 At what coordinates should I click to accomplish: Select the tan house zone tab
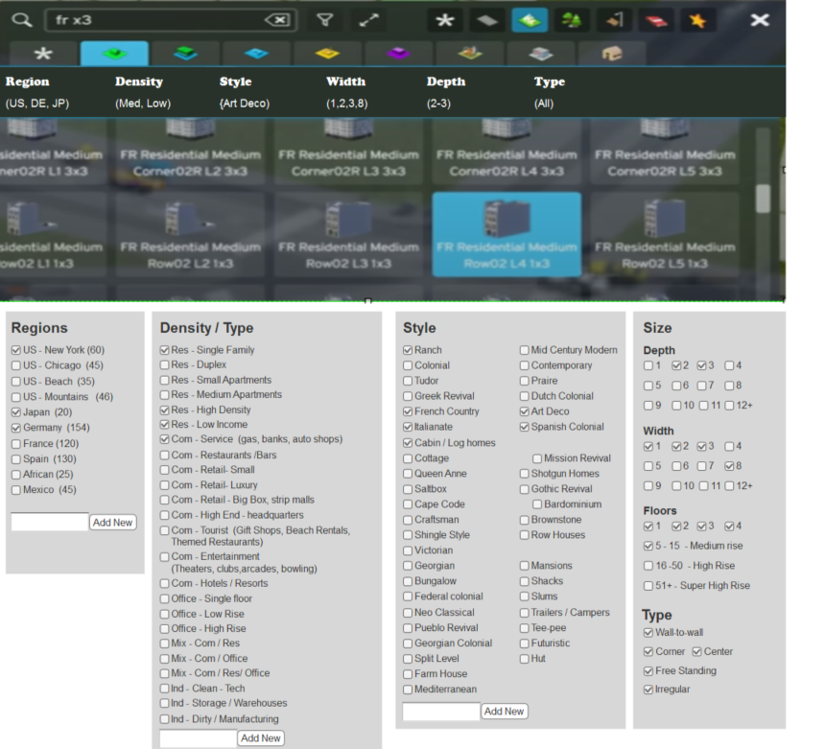tap(611, 53)
